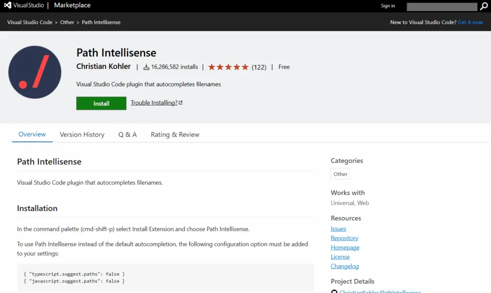
Task: Click the GitHub icon under Project Details
Action: [x=334, y=292]
